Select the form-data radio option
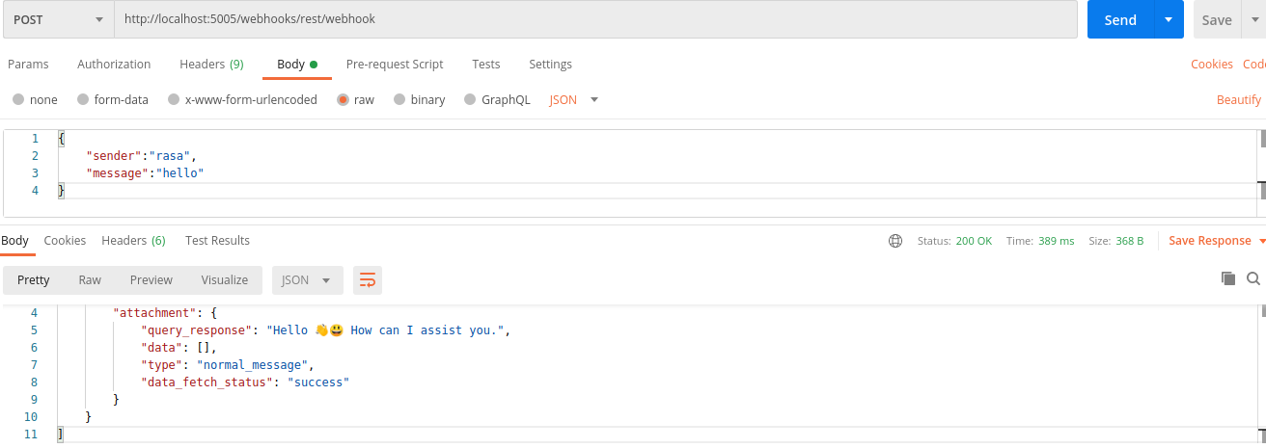Viewport: 1266px width, 448px height. pyautogui.click(x=83, y=99)
